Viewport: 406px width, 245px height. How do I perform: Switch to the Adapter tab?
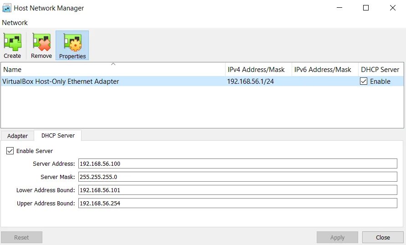click(x=17, y=136)
